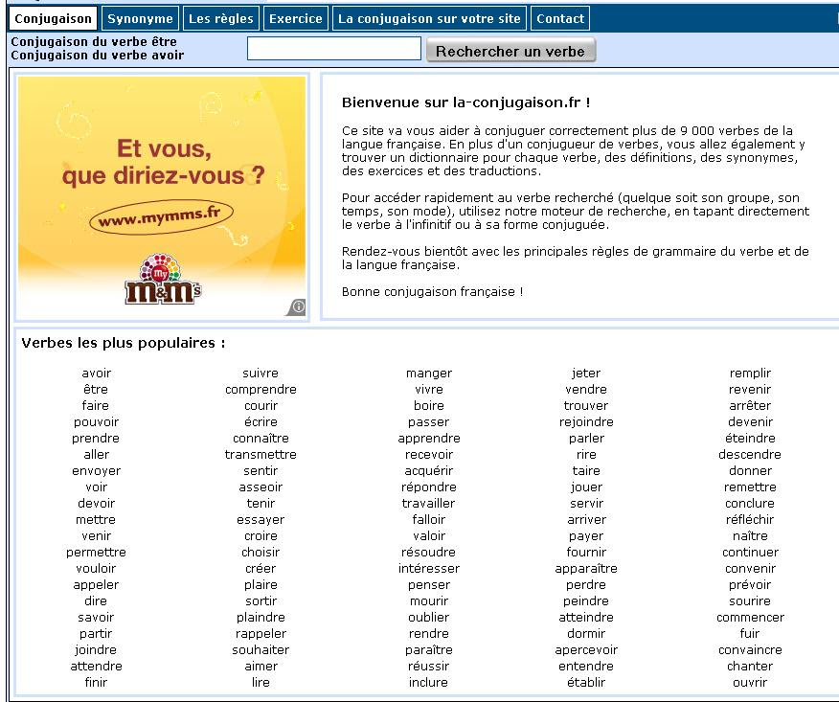Open the verb essayer

(x=261, y=519)
